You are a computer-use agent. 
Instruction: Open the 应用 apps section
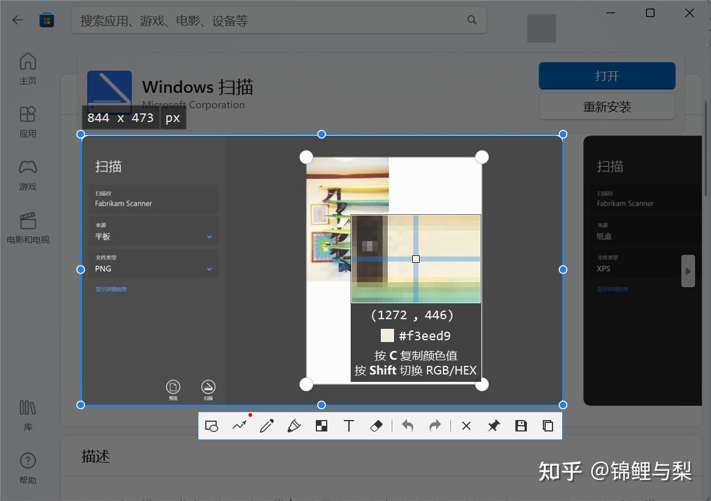pyautogui.click(x=28, y=121)
